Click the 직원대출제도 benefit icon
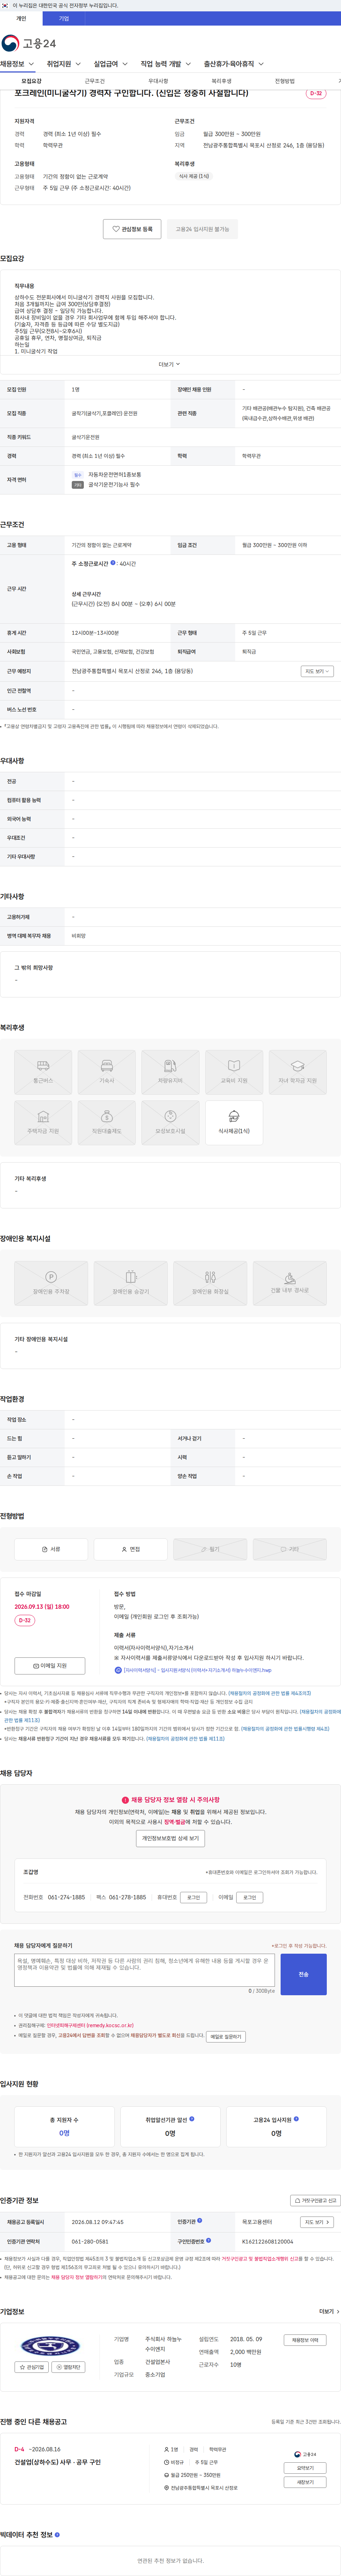 [107, 1122]
